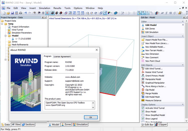This screenshot has width=188, height=131.
Task: Click New Terrain Model
Action: (155, 50)
